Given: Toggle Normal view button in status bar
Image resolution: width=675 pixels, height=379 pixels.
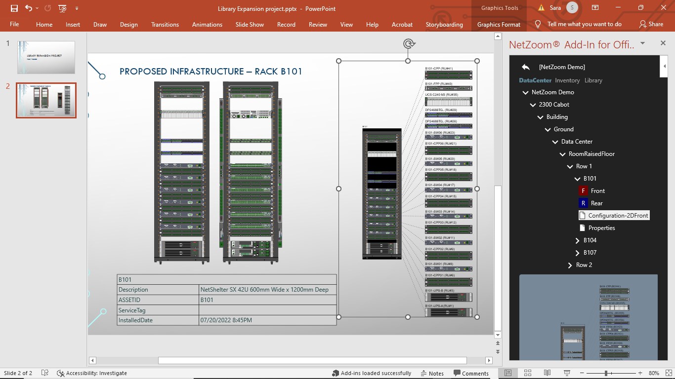Looking at the screenshot, I should tap(507, 373).
